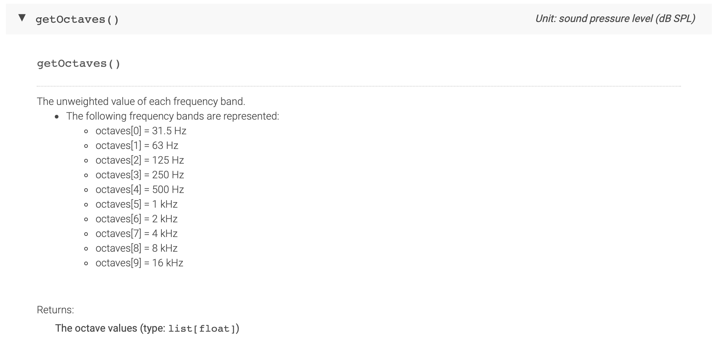The image size is (717, 339).
Task: Select the list[float] return type code
Action: [203, 328]
